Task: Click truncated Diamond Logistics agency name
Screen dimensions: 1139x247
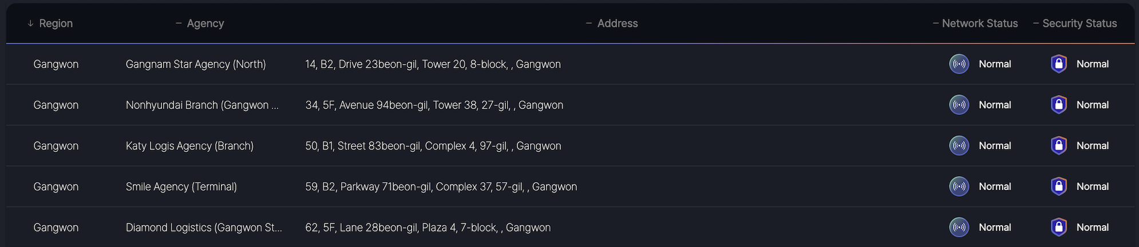Action: (x=204, y=228)
